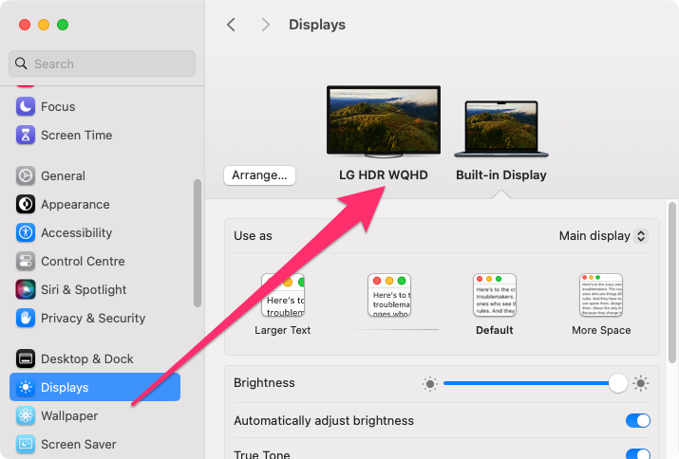The width and height of the screenshot is (679, 459).
Task: Click the Appearance icon in sidebar
Action: pos(26,205)
